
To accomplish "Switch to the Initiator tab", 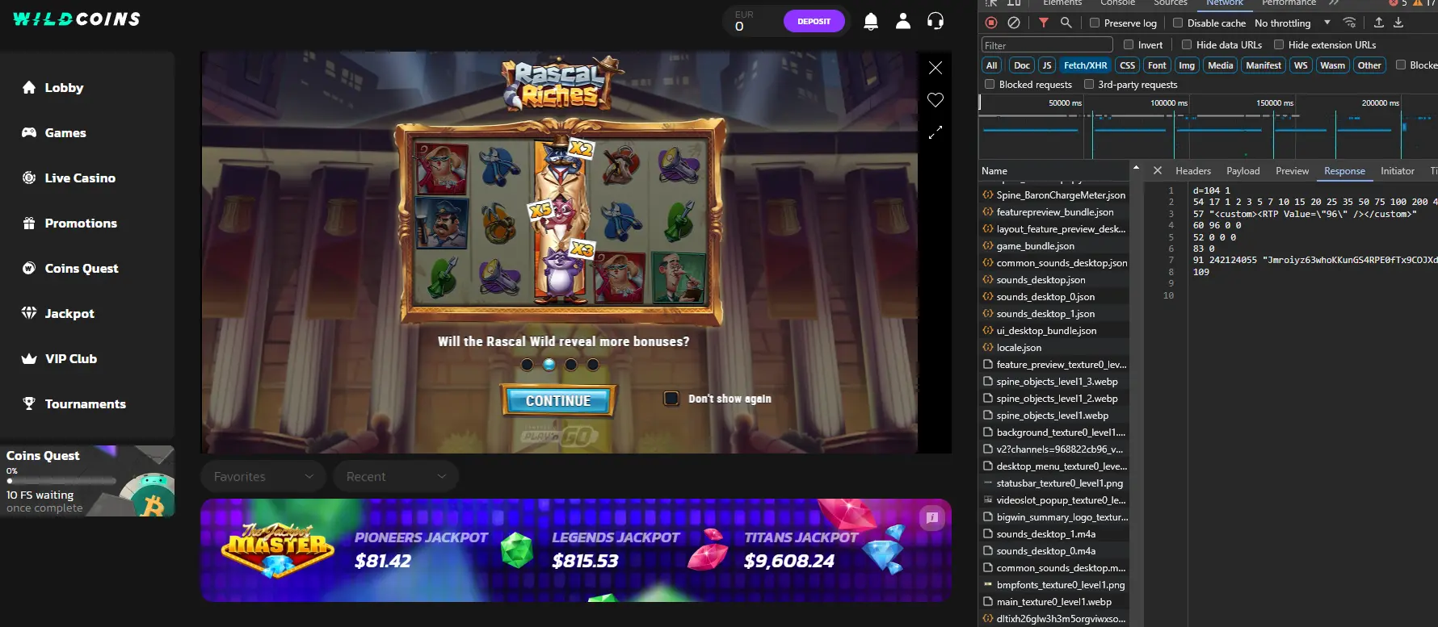I will coord(1398,170).
